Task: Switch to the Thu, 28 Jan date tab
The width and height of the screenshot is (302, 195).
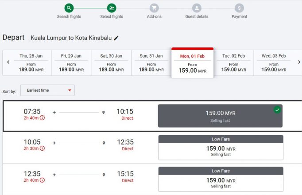Action: coord(31,63)
